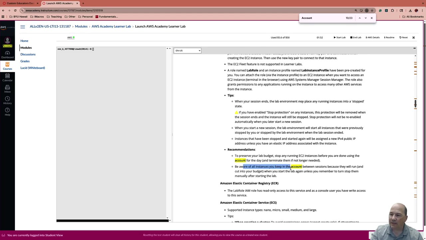Open the All Bookmarks folder

(x=413, y=17)
